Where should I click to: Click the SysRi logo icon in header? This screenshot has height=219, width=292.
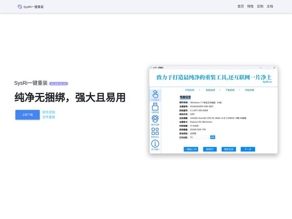coord(19,7)
